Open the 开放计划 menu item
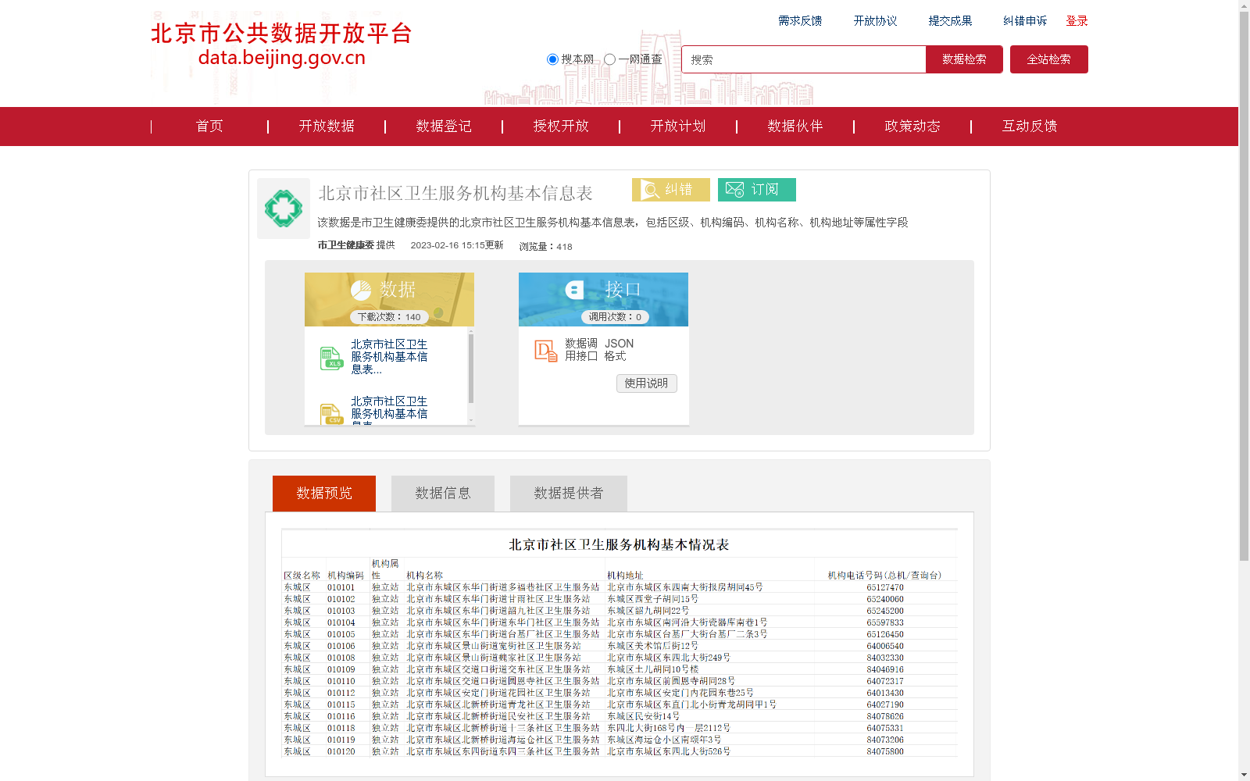 (x=678, y=127)
